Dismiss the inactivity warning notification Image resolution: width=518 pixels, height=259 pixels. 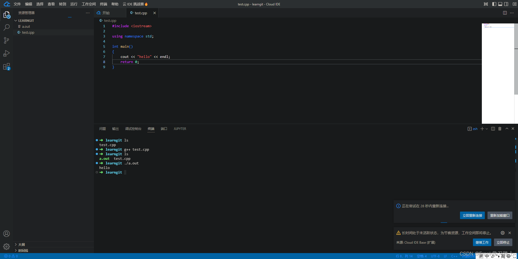[510, 233]
